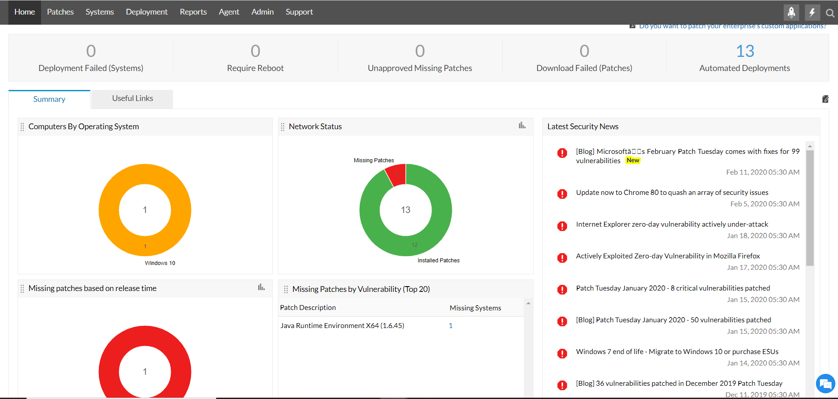Open the search magnifier icon

(830, 13)
